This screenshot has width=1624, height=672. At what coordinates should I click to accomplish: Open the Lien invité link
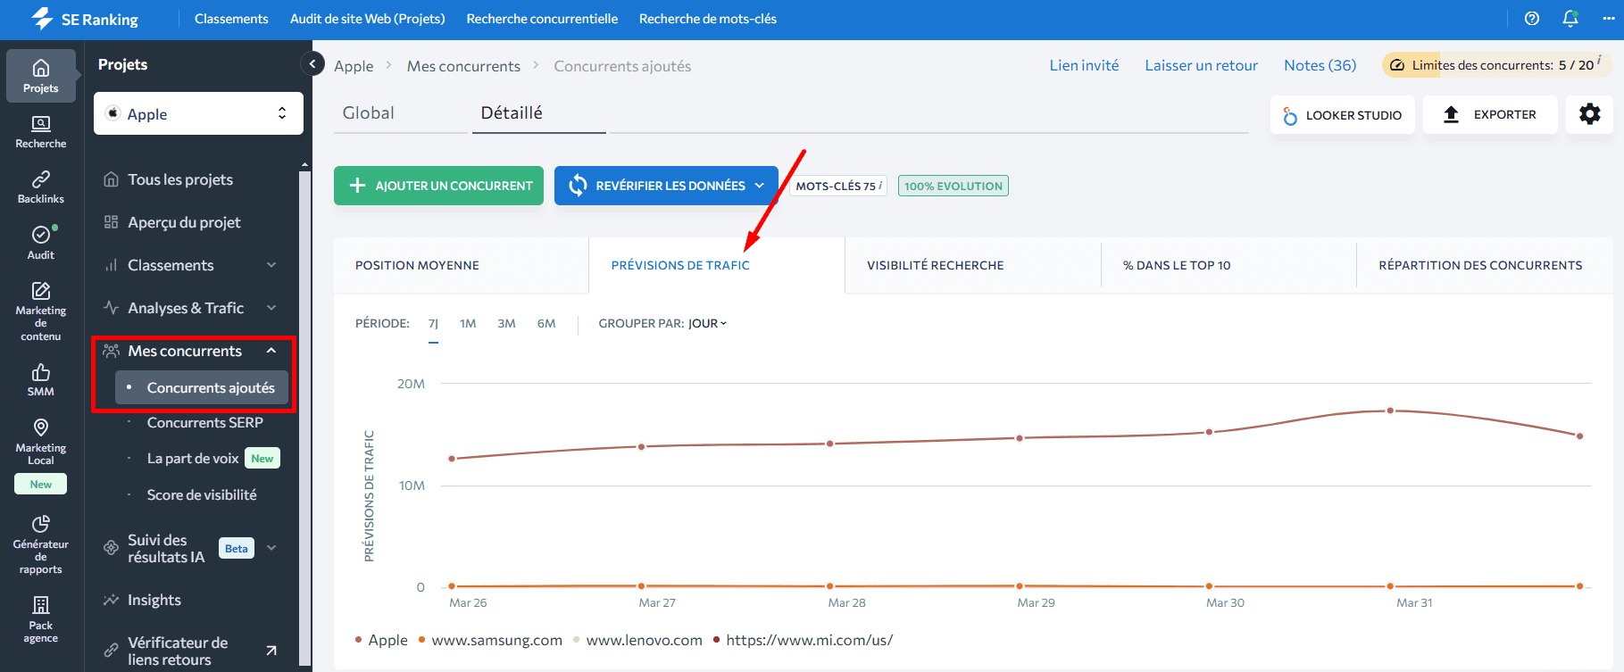[x=1084, y=65]
